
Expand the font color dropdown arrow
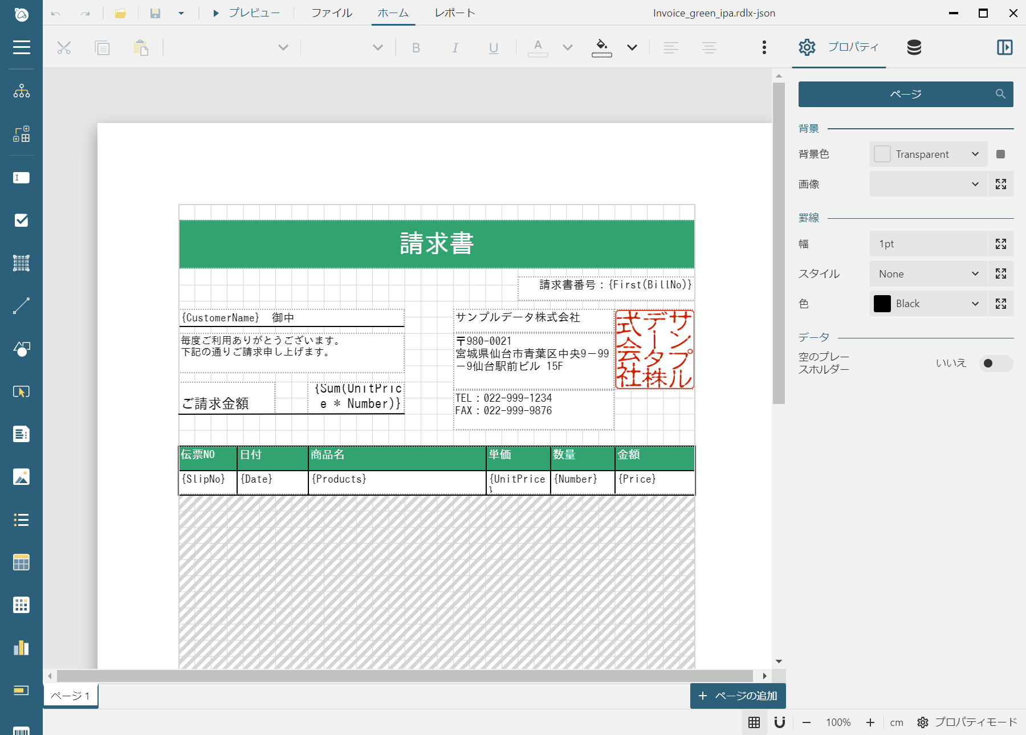tap(568, 47)
